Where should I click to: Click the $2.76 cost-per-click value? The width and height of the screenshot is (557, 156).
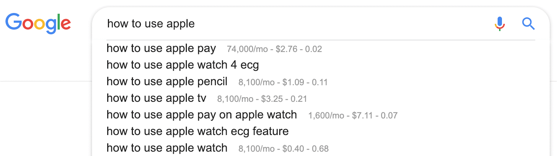[x=286, y=49]
